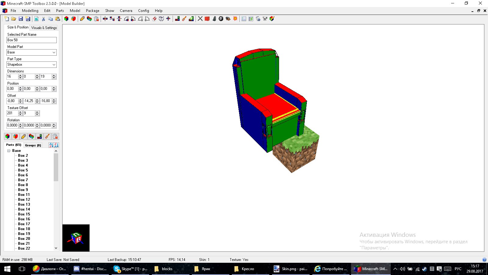Collapse the Base tree node
Viewport: 488px width, 275px height.
point(9,151)
